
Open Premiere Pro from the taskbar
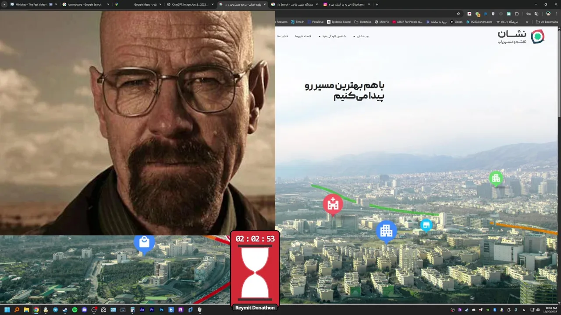(x=152, y=310)
